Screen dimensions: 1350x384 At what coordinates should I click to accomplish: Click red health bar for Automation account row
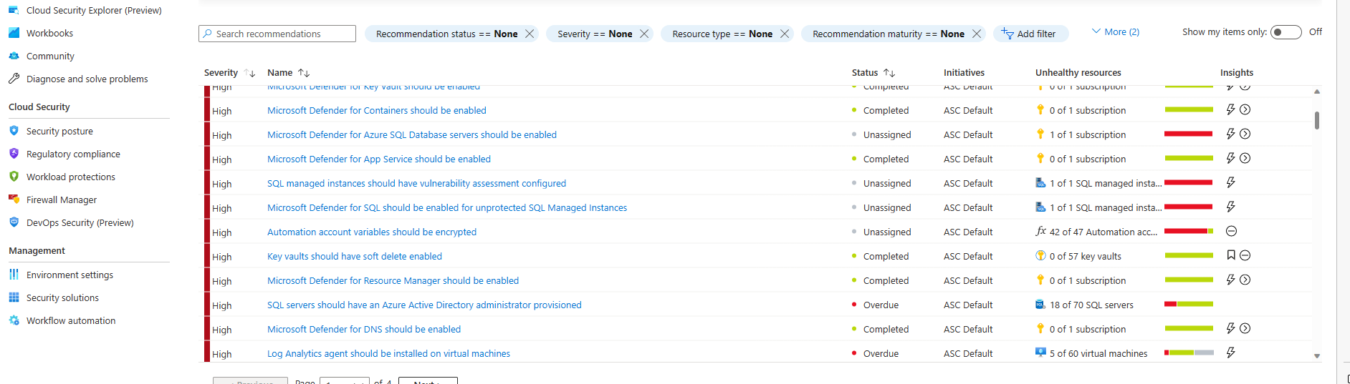1186,231
